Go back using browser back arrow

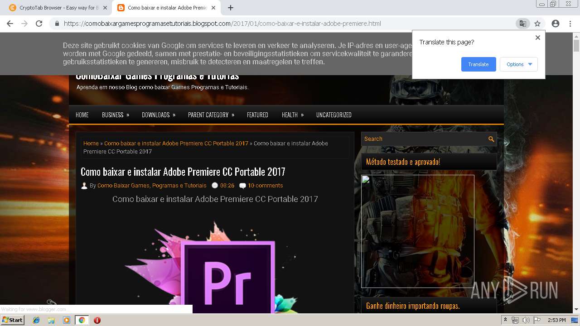tap(10, 24)
